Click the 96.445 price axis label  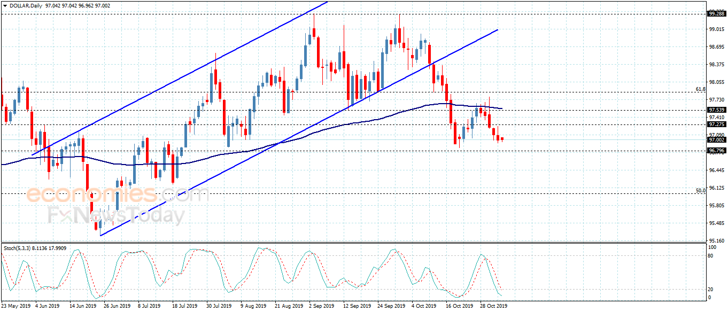pos(716,170)
